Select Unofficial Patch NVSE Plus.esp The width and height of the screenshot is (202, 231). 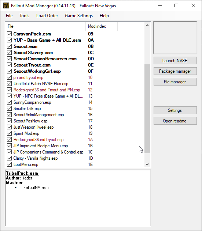(x=41, y=84)
